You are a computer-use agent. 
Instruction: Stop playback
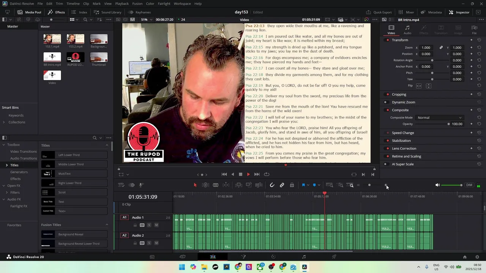tap(240, 174)
